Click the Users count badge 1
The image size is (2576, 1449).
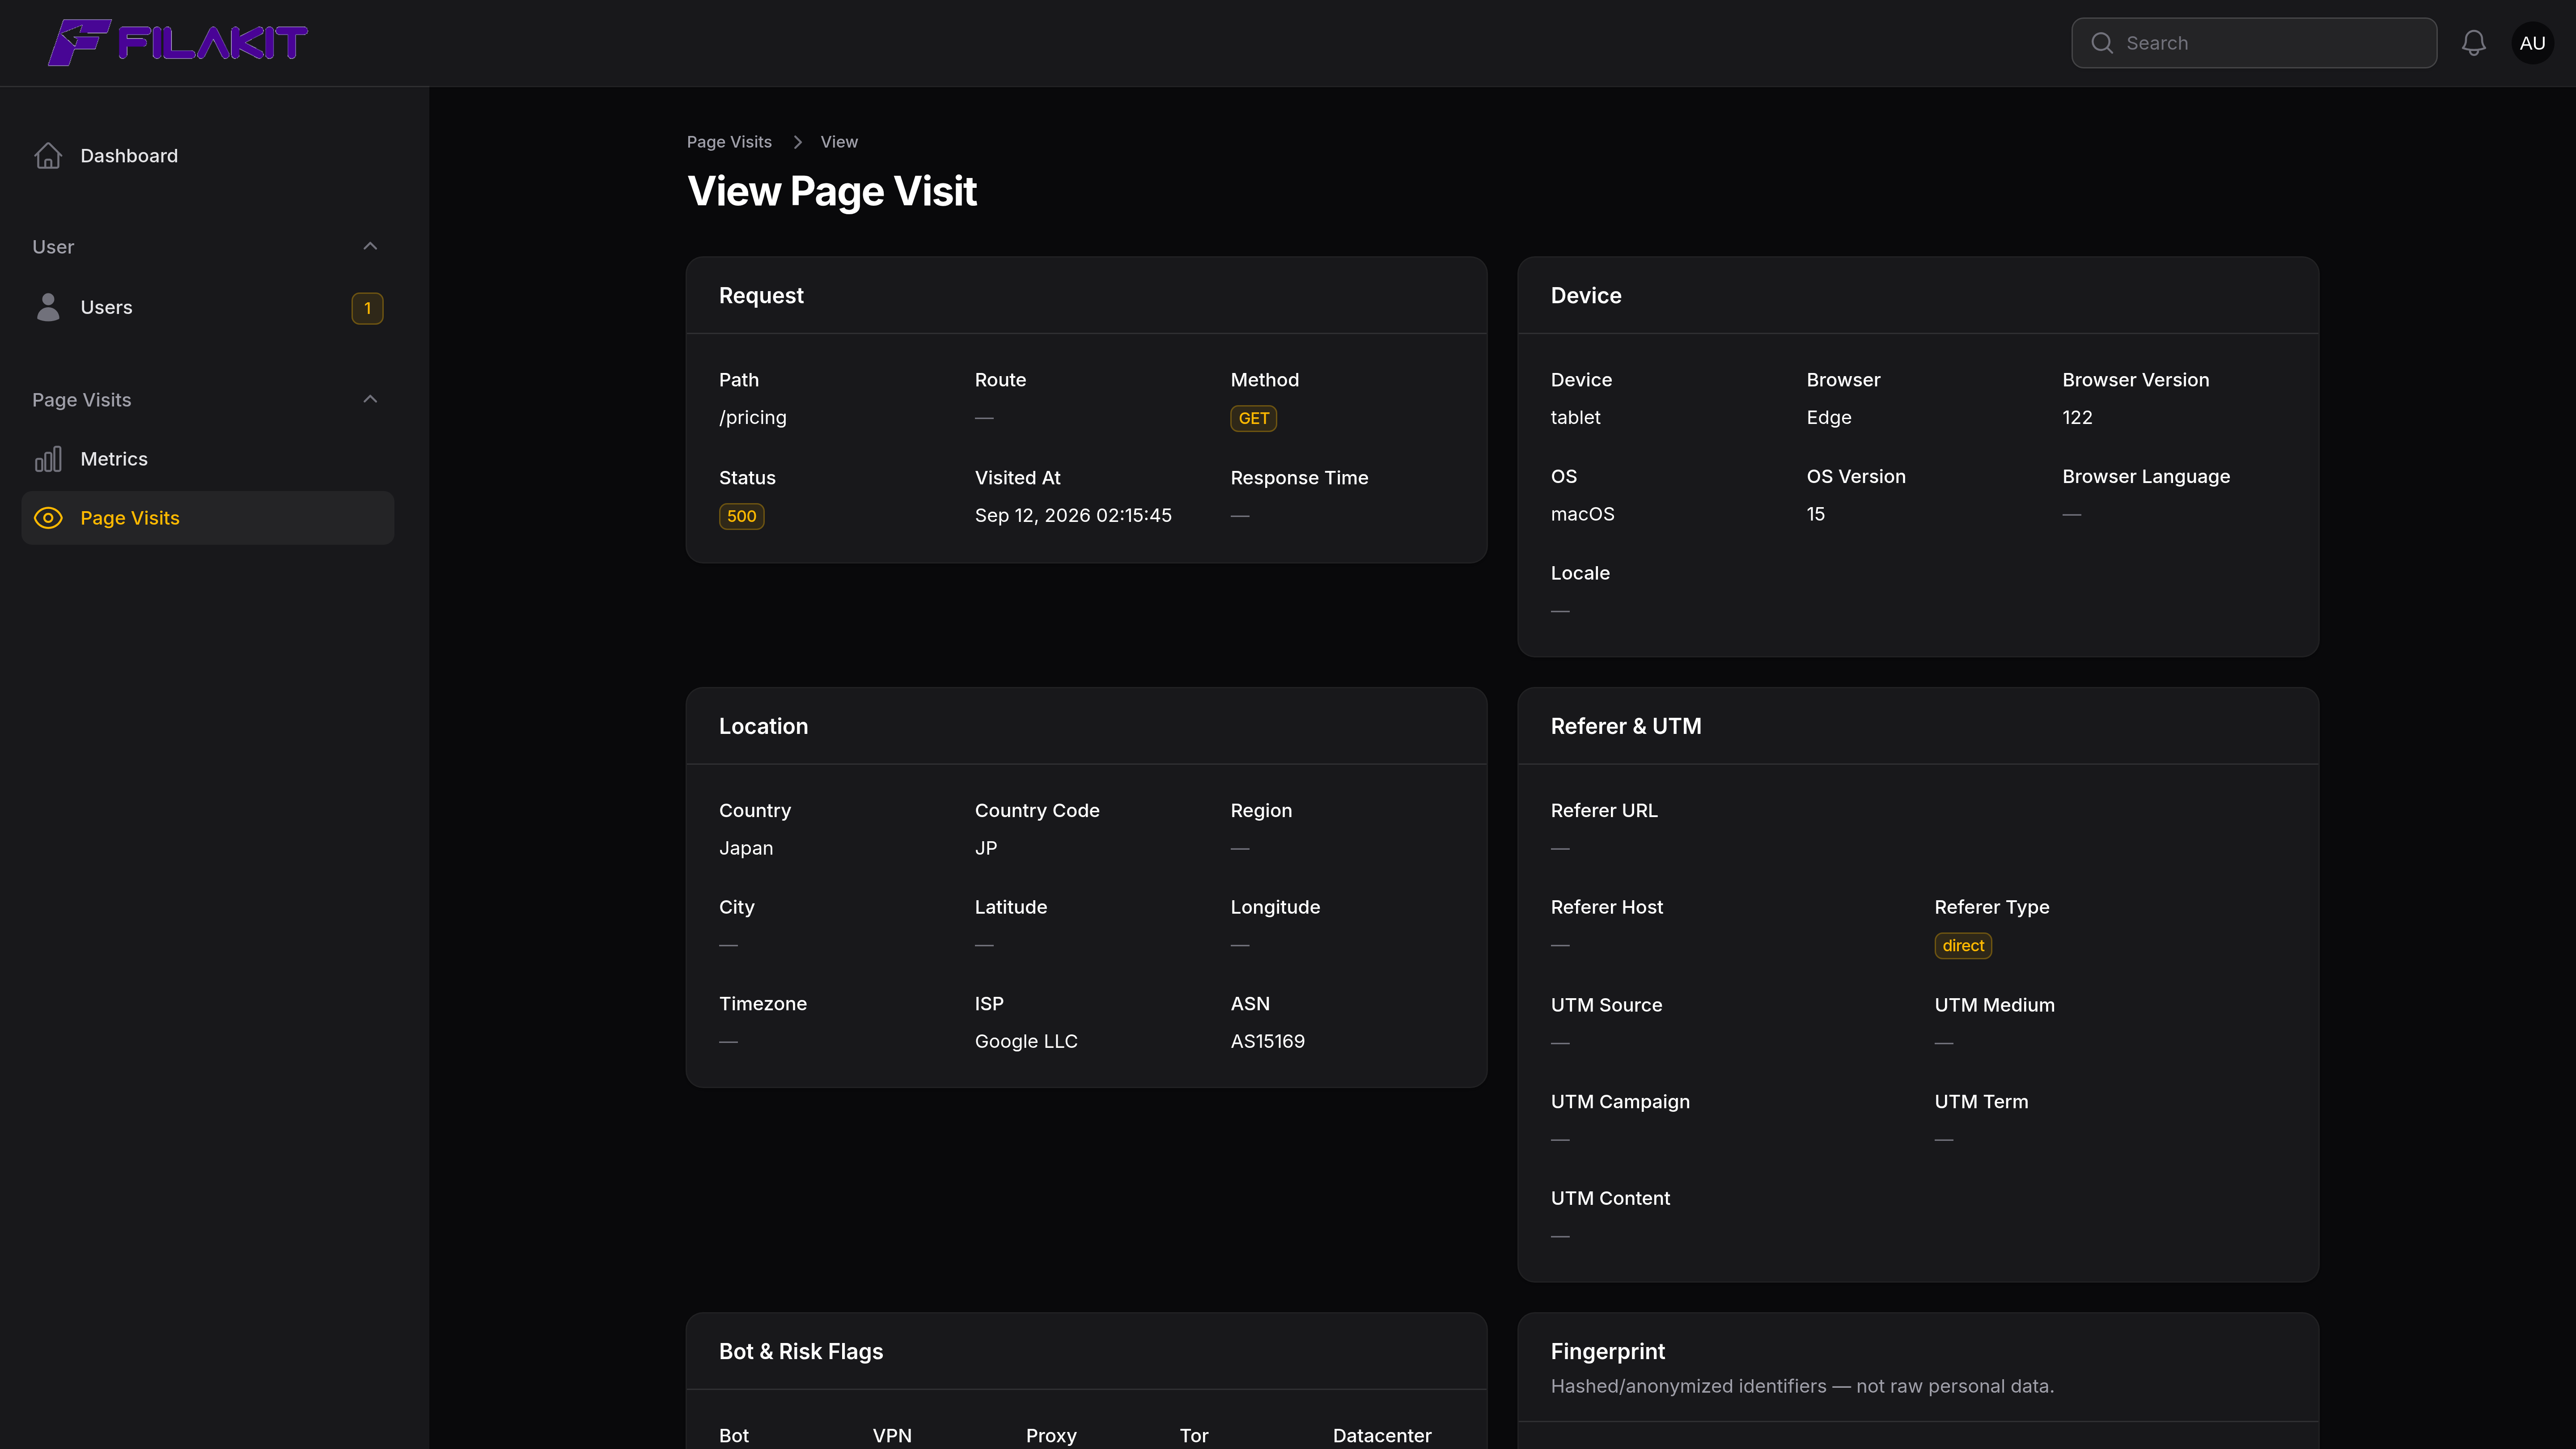pos(367,308)
